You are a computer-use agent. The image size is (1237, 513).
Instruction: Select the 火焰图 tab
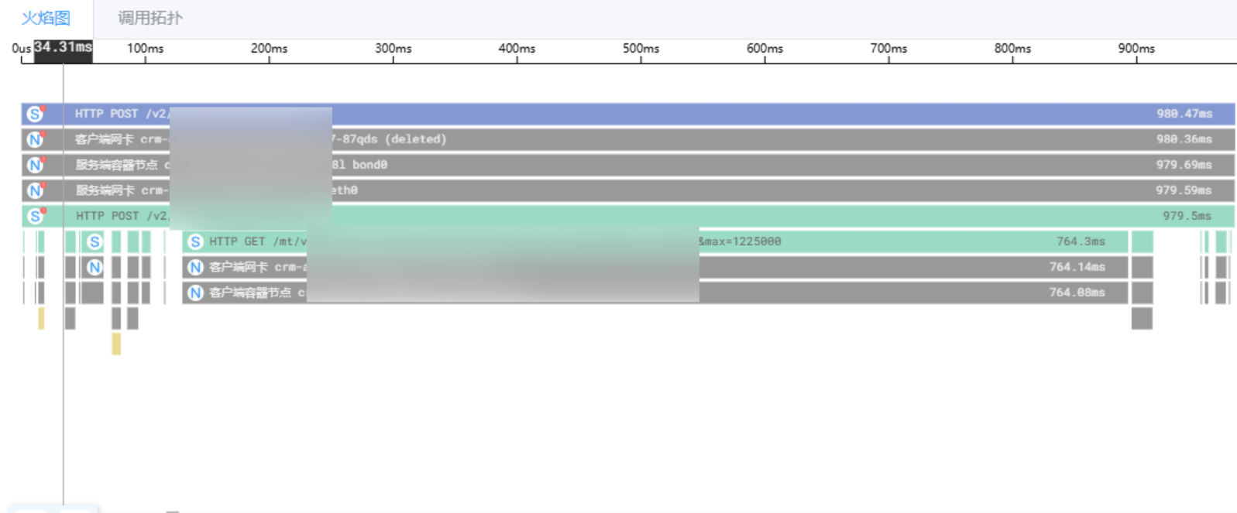46,18
